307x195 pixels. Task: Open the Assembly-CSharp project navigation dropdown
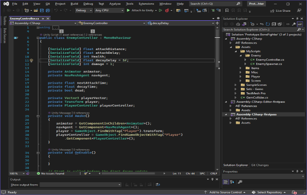(43, 23)
